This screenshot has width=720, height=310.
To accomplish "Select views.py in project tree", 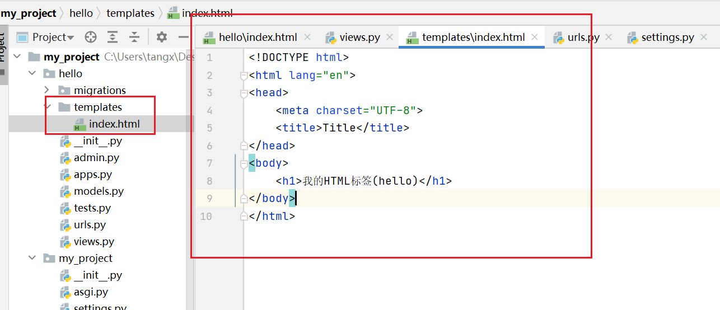I will [94, 241].
